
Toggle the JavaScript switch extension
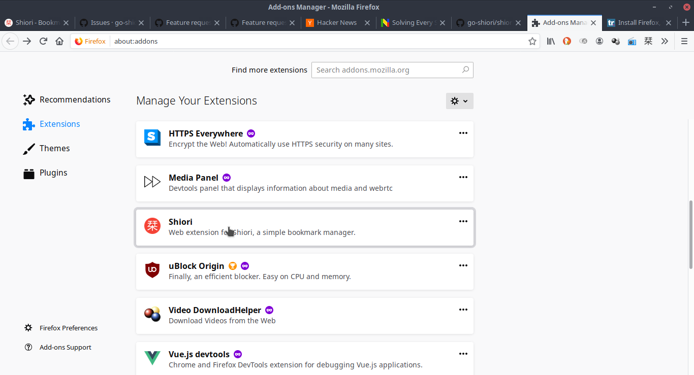(583, 41)
